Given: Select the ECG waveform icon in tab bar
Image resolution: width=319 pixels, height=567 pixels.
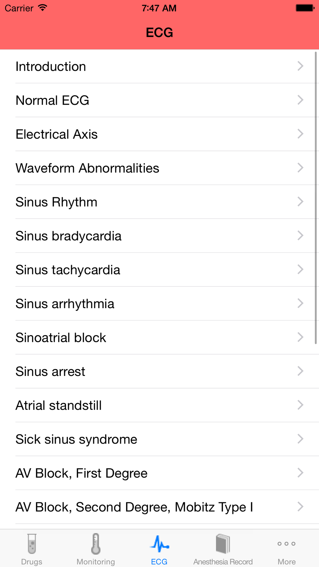Looking at the screenshot, I should (159, 544).
